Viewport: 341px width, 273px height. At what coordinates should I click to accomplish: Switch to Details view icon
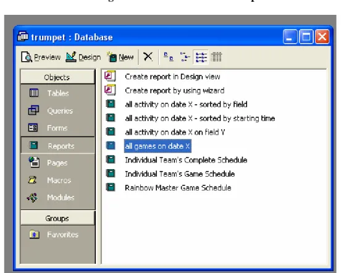point(216,57)
